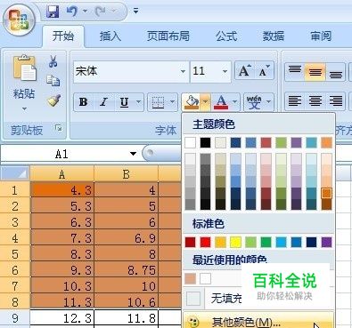Toggle italic formatting
Image resolution: width=352 pixels, height=328 pixels.
pyautogui.click(x=103, y=102)
